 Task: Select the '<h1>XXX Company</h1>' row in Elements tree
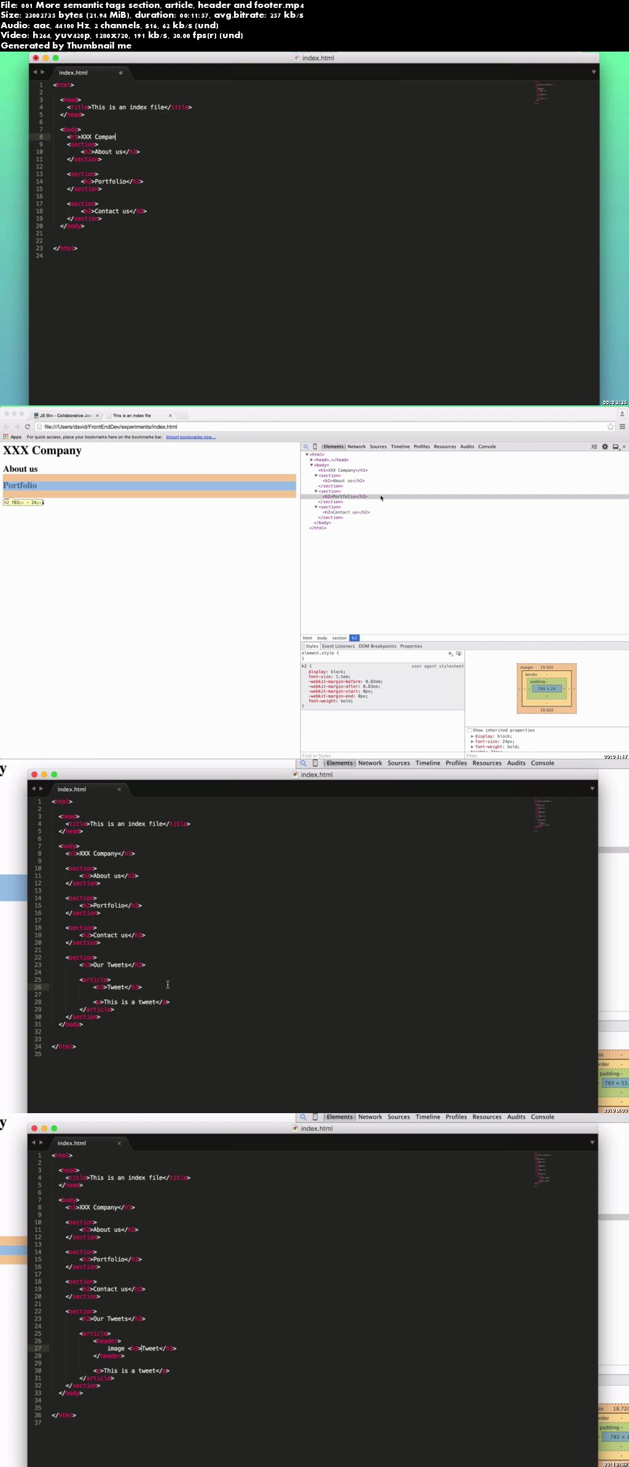coord(343,470)
